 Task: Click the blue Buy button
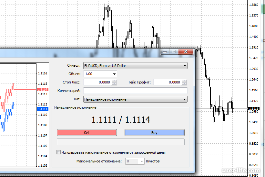point(155,133)
